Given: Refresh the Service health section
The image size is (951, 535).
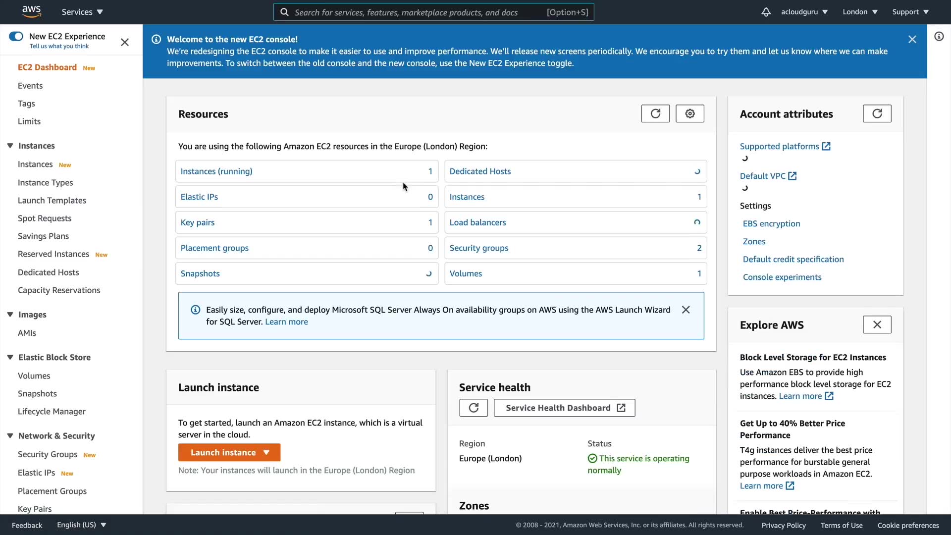Looking at the screenshot, I should [473, 408].
